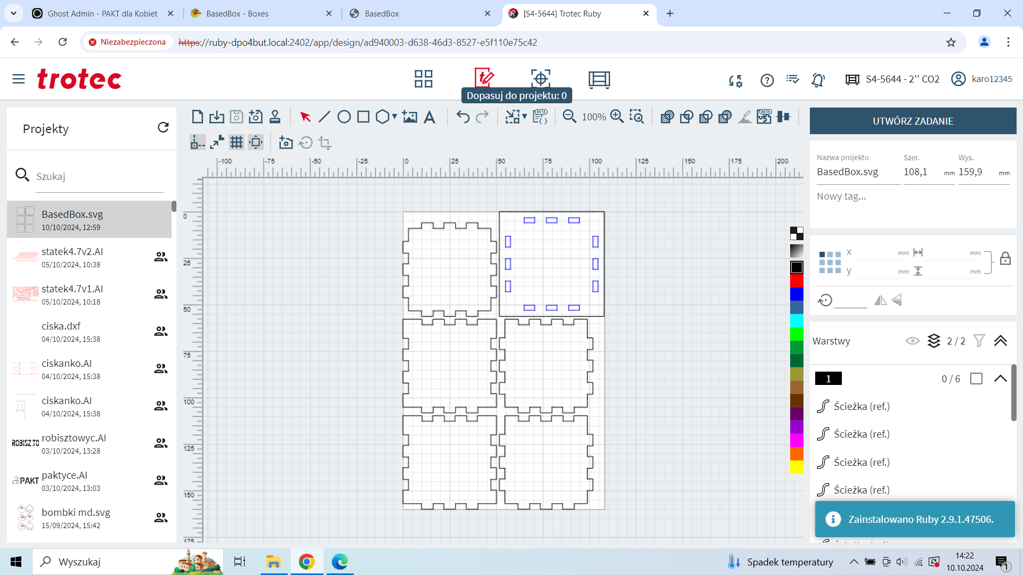Zoom in on the canvas
The height and width of the screenshot is (575, 1023).
coord(617,117)
